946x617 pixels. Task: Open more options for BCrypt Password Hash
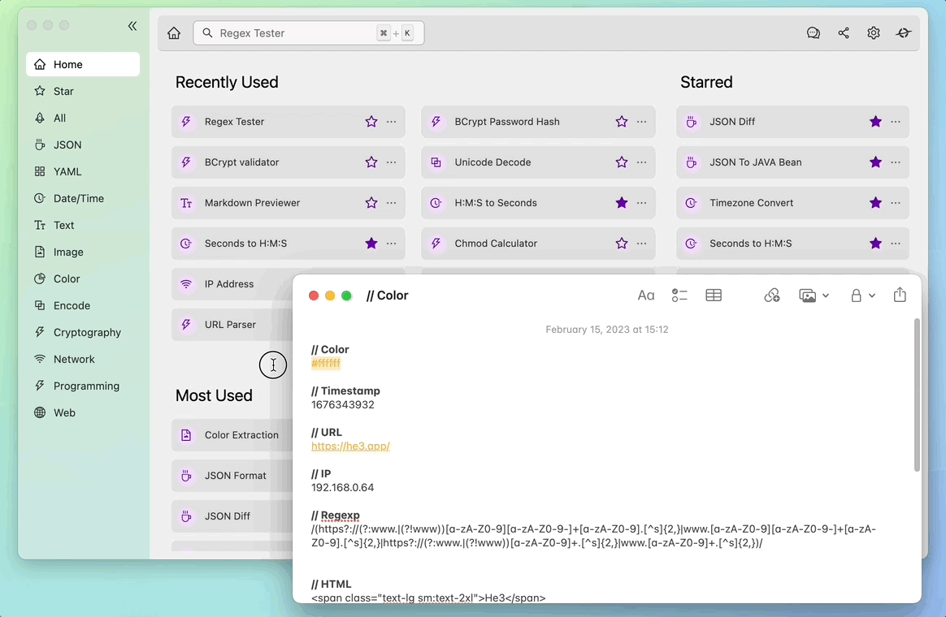pyautogui.click(x=642, y=122)
